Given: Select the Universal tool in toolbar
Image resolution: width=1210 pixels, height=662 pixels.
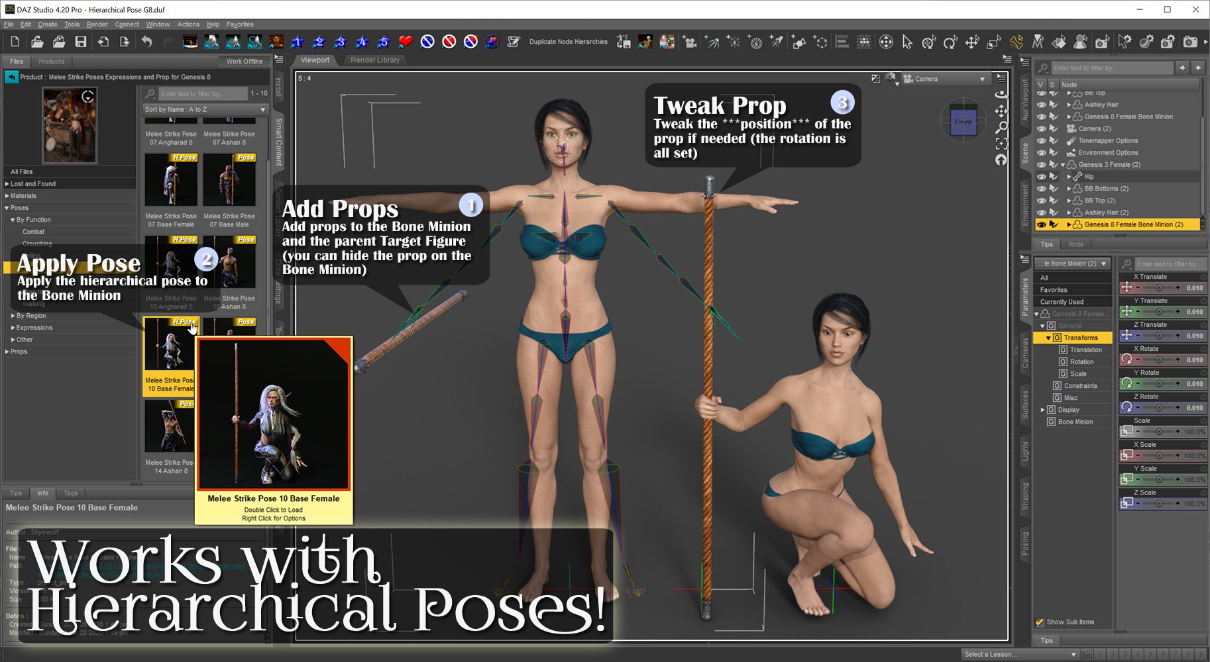Looking at the screenshot, I should coord(885,42).
